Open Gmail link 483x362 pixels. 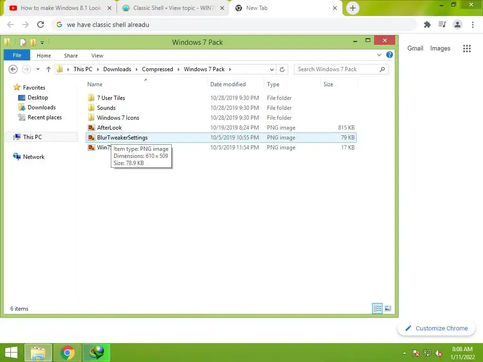[x=415, y=49]
